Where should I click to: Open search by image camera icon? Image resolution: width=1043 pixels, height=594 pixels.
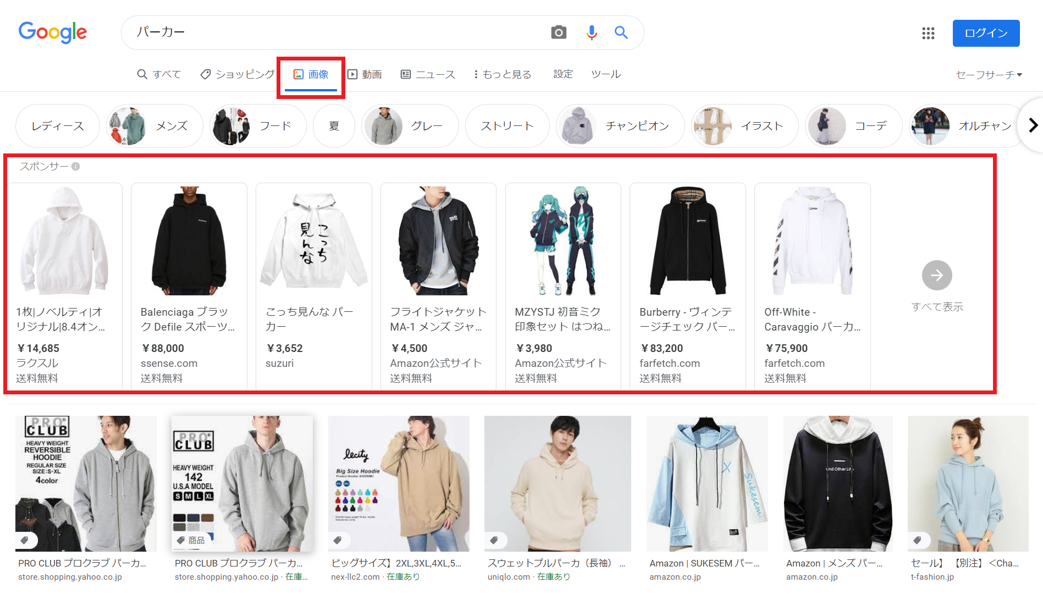[x=559, y=32]
